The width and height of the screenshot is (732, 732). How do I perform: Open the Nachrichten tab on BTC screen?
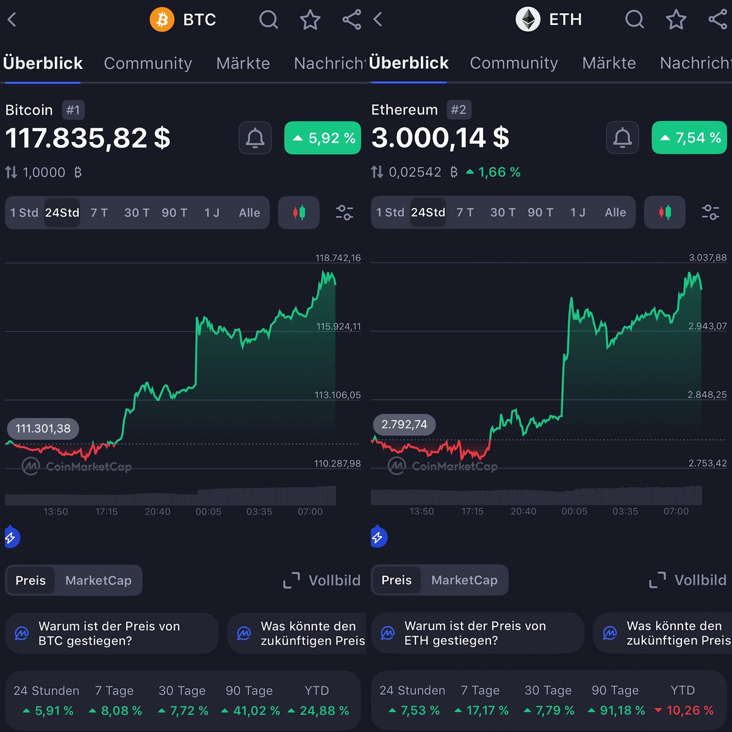coord(329,63)
